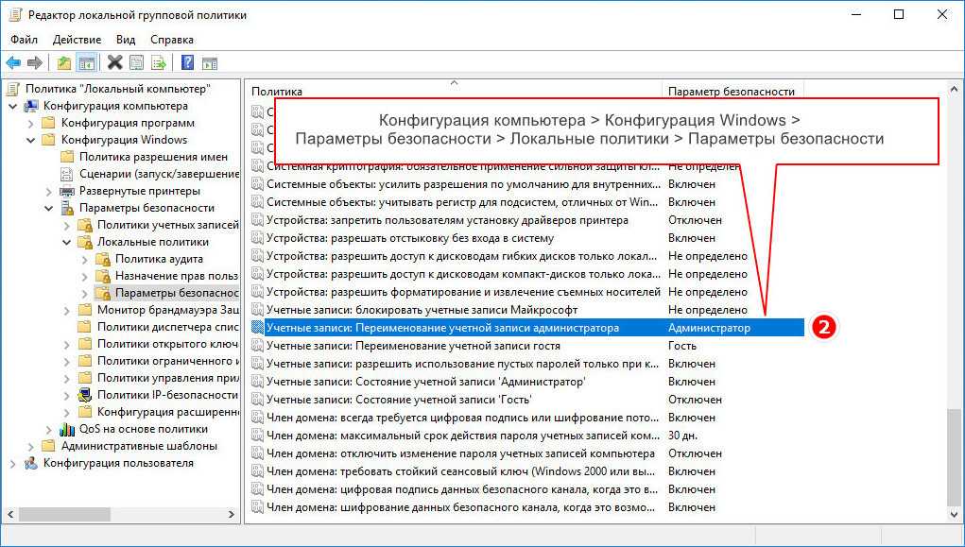Click the right pane's vertical scrollbar thumb
Screen dimensions: 965x547
pyautogui.click(x=954, y=457)
